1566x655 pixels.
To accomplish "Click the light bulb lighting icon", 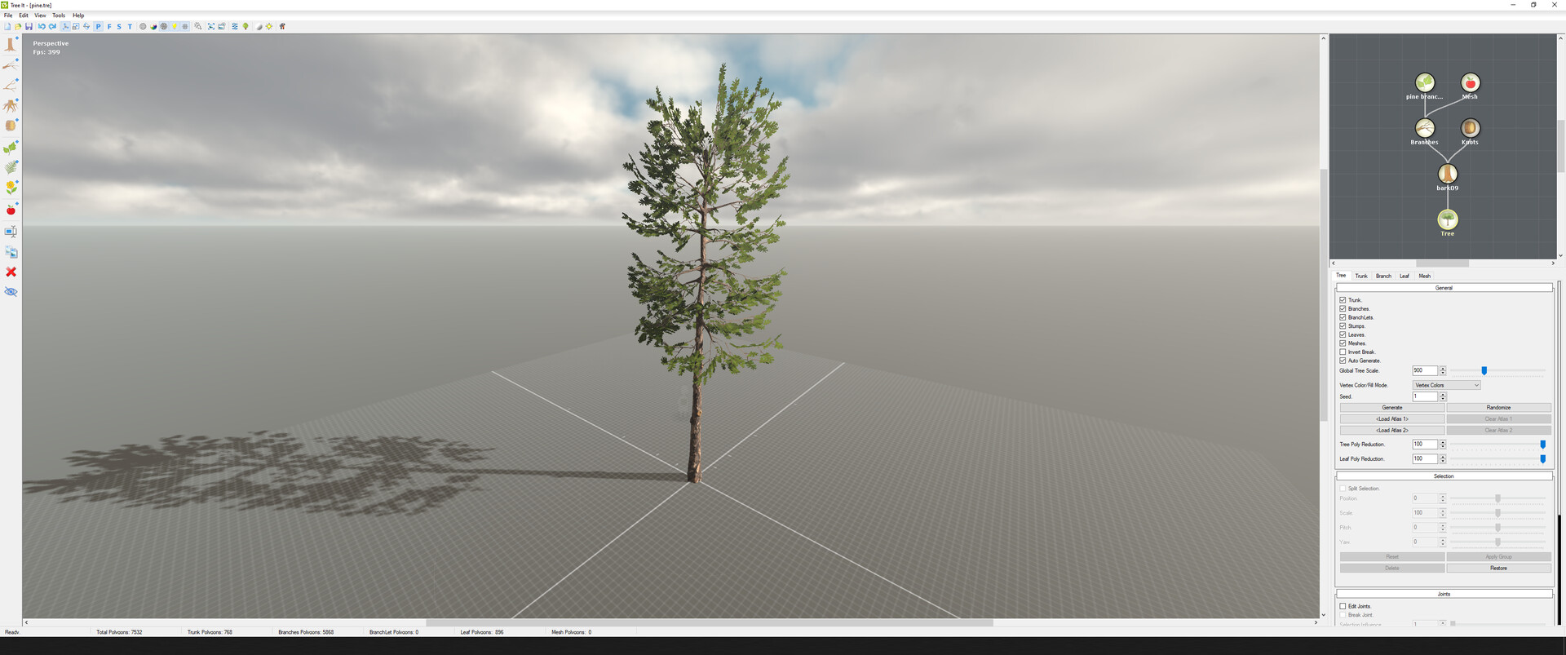I will pyautogui.click(x=175, y=26).
